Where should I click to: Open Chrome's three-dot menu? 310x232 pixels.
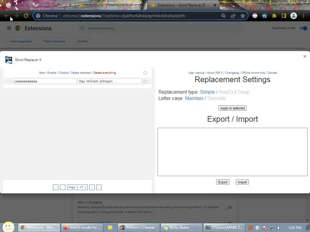(x=303, y=16)
